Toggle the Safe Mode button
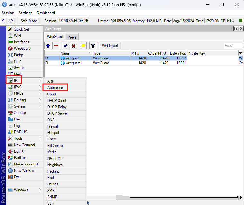244x205 pixels. (29, 21)
